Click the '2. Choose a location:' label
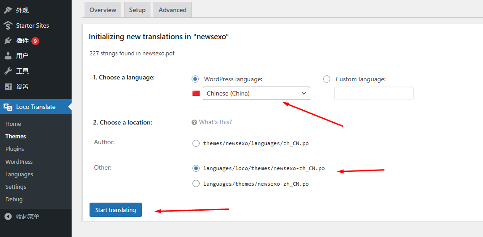Viewport: 483px width, 237px height. pos(123,122)
